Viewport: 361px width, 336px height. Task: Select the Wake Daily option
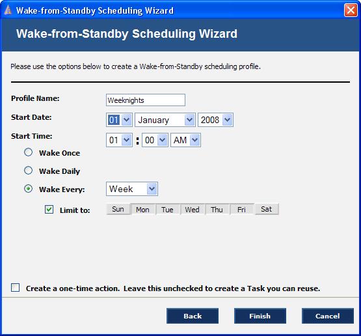click(x=29, y=171)
